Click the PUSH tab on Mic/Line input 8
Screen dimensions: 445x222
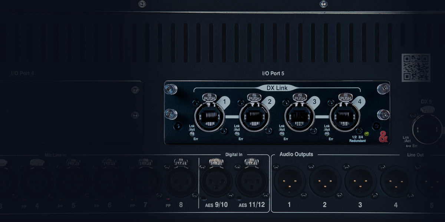point(181,162)
